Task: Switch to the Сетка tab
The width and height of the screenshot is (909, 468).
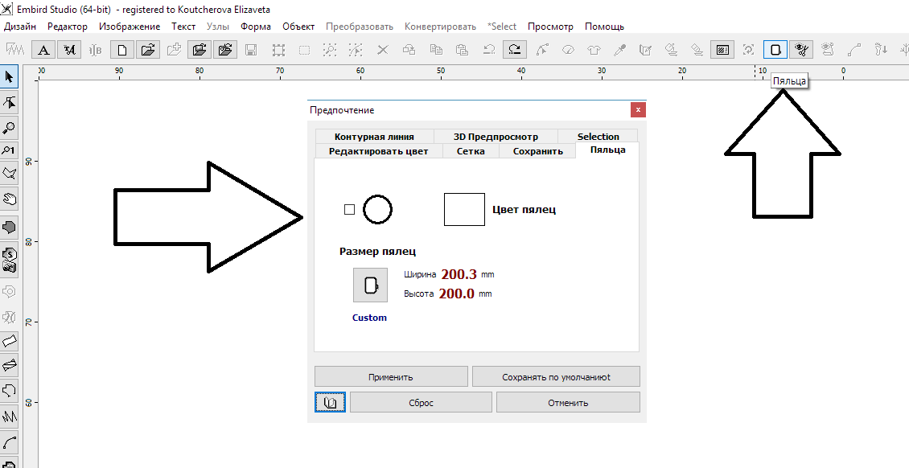Action: coord(471,151)
